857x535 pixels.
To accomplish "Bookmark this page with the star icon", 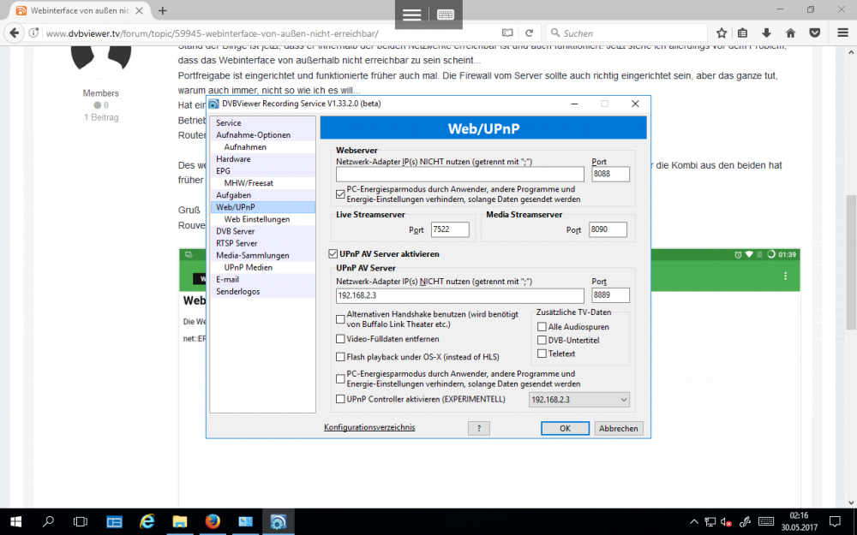I will pos(722,33).
